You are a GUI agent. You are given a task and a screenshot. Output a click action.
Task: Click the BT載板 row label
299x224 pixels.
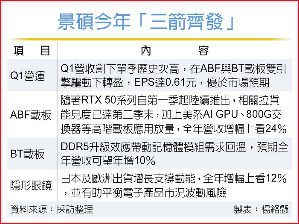tap(27, 154)
